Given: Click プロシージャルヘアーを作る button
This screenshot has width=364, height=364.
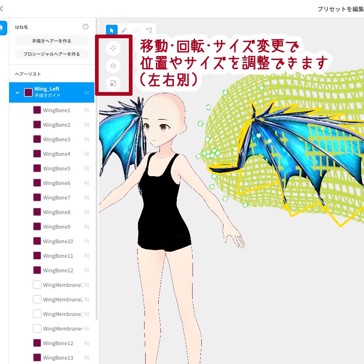Looking at the screenshot, I should (x=52, y=53).
